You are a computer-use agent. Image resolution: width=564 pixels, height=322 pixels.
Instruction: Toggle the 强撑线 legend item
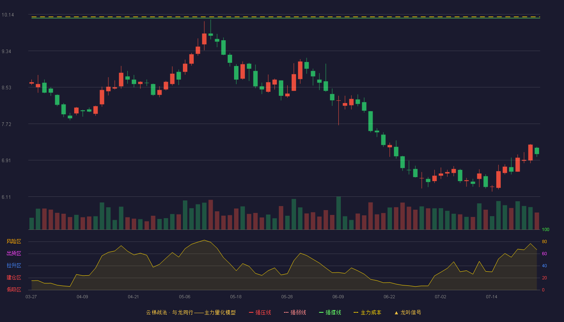click(x=330, y=312)
